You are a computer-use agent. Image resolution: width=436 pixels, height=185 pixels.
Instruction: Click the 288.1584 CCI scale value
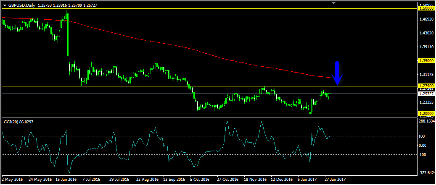pyautogui.click(x=427, y=121)
